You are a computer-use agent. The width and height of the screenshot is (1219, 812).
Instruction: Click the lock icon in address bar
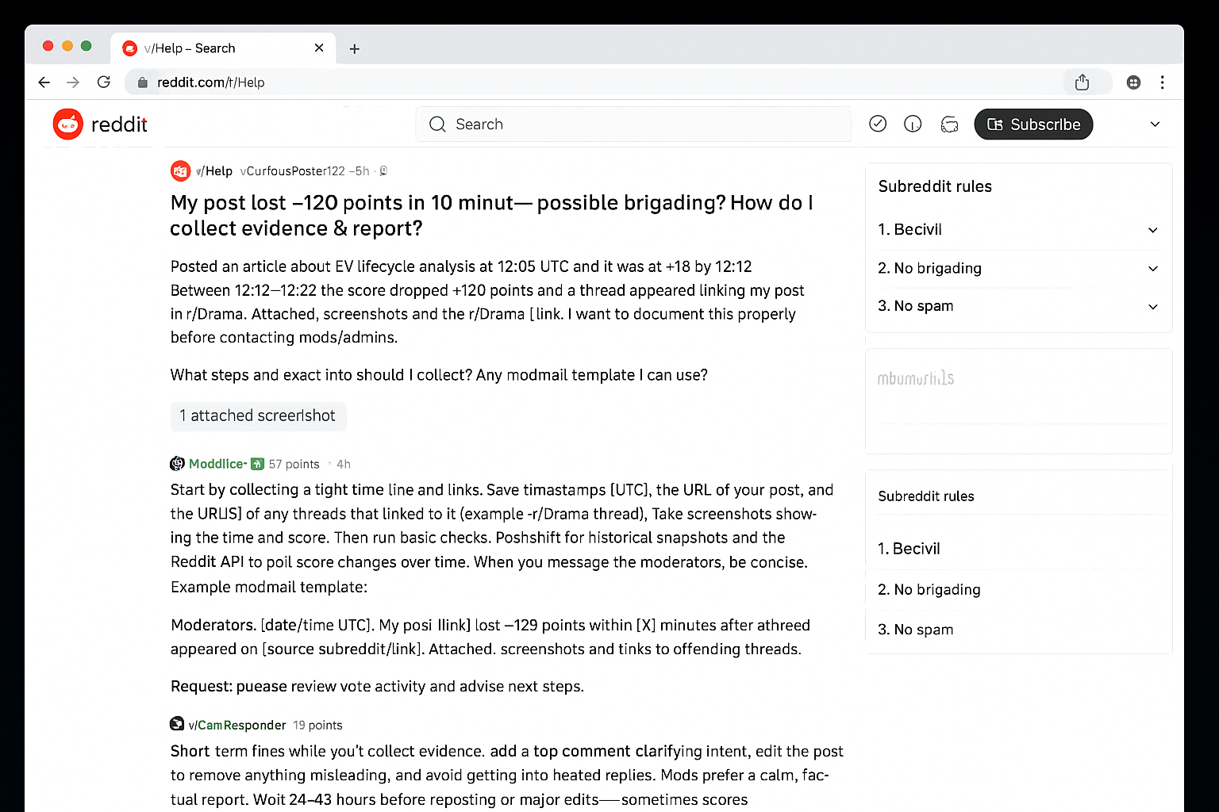coord(143,82)
